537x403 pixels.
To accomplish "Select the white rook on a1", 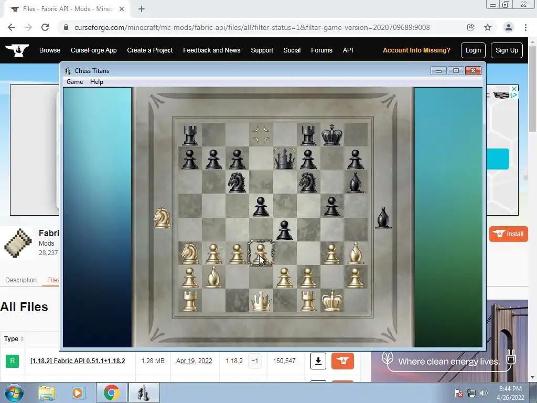I will tap(190, 301).
